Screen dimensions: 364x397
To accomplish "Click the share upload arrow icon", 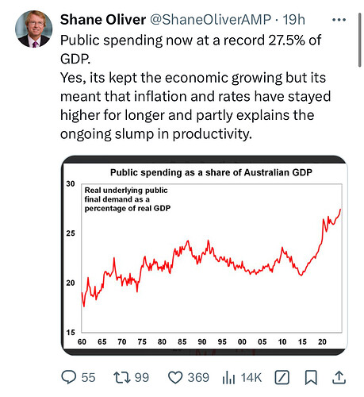I will click(339, 377).
